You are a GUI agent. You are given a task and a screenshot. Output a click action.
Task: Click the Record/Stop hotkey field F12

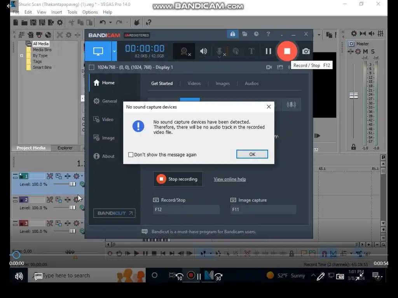(x=186, y=210)
